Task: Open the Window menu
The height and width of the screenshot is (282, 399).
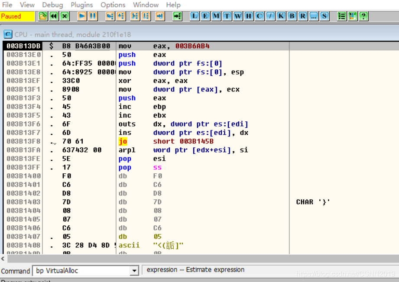Action: 146,5
